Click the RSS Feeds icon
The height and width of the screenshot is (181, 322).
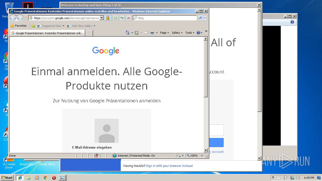pos(137,33)
